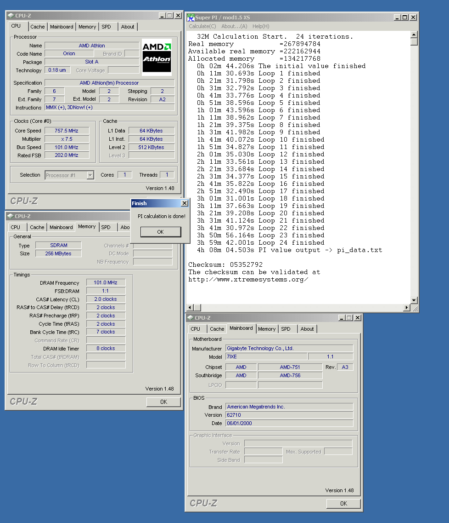Click CPU-Z icon in Memory window title bar
The width and height of the screenshot is (449, 523).
[x=10, y=216]
